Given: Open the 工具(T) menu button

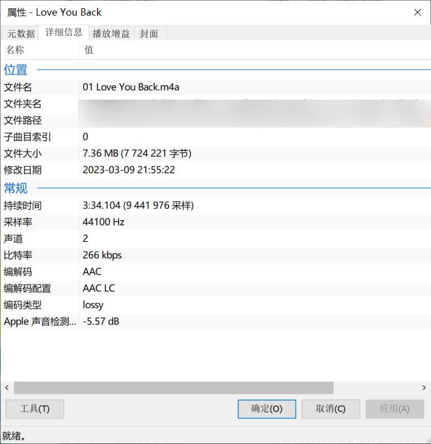Looking at the screenshot, I should [x=35, y=408].
